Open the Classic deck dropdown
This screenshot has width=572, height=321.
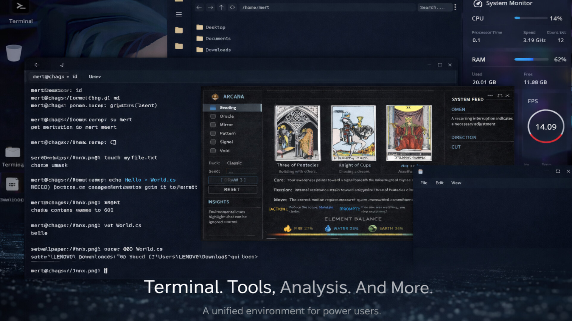(x=234, y=163)
